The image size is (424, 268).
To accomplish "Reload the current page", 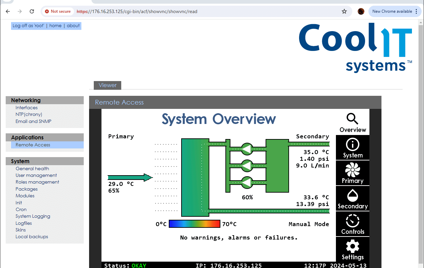I will coord(32,11).
